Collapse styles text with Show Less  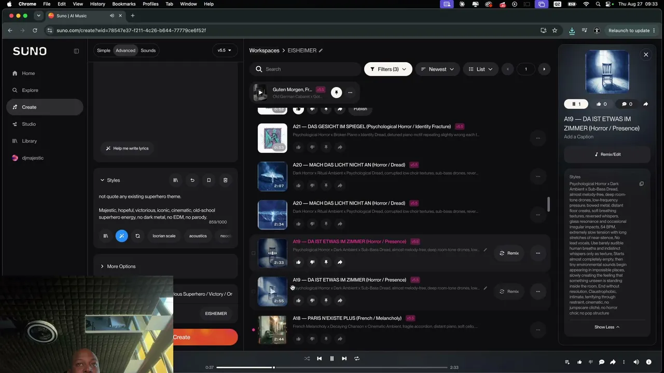607,327
